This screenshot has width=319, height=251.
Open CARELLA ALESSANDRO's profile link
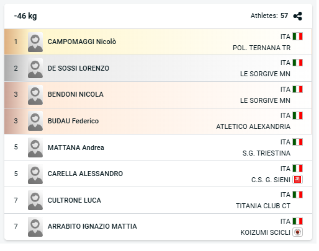85,174
